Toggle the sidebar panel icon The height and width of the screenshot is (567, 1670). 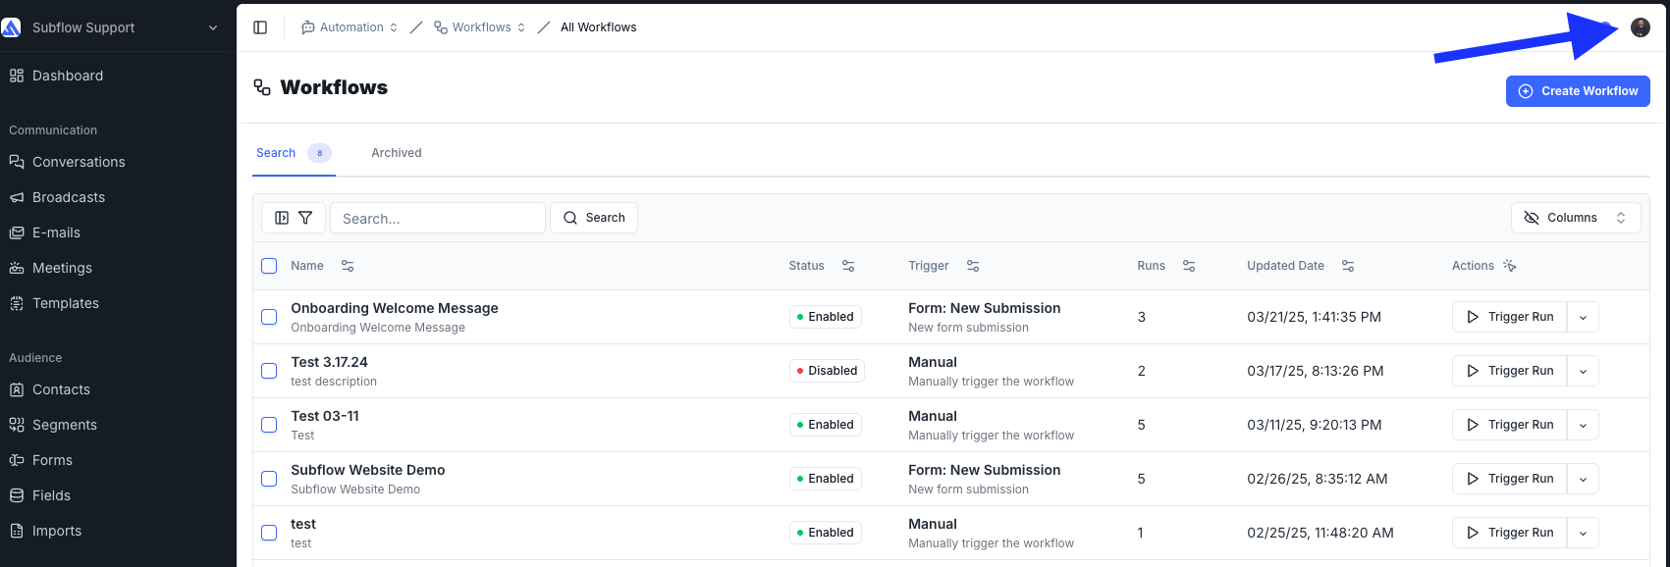pos(260,27)
